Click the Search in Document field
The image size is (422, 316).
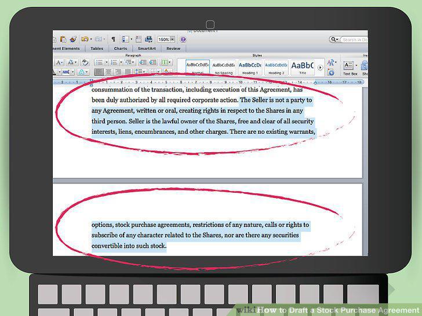click(x=354, y=40)
